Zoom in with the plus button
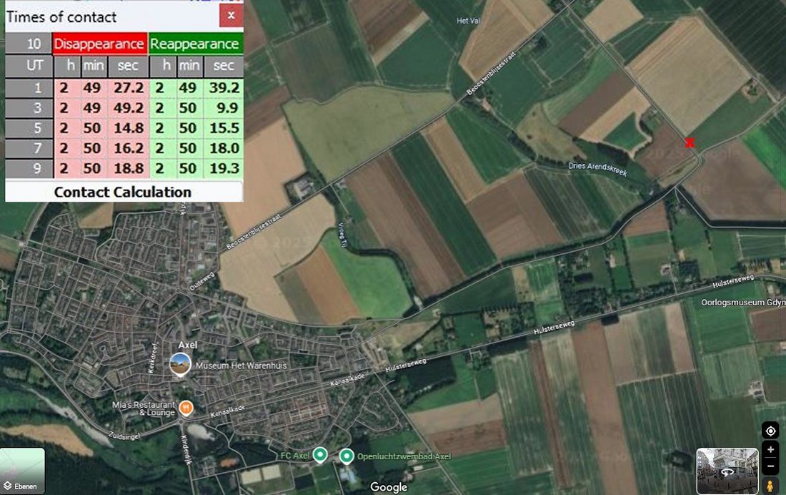Image resolution: width=786 pixels, height=495 pixels. (770, 450)
